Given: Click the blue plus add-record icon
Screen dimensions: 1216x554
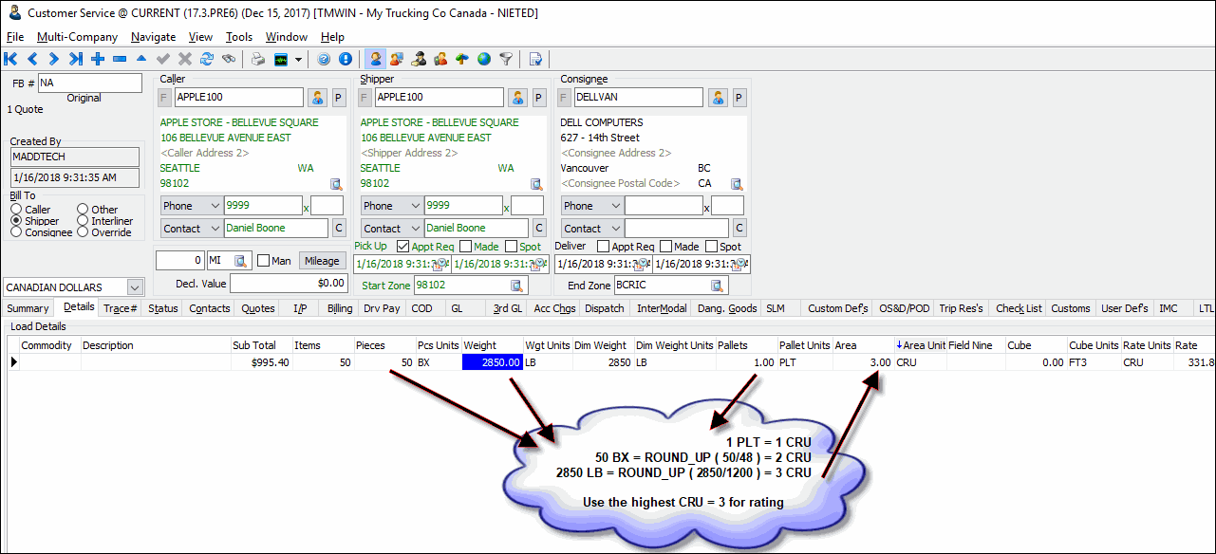Looking at the screenshot, I should pyautogui.click(x=98, y=59).
